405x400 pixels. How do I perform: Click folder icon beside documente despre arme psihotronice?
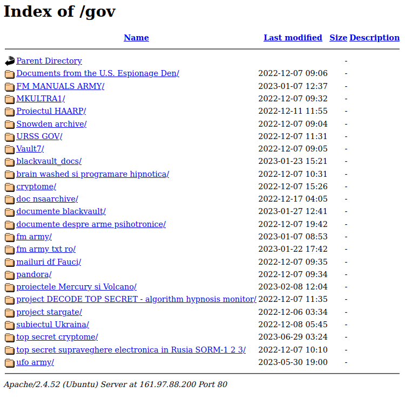[x=10, y=225]
